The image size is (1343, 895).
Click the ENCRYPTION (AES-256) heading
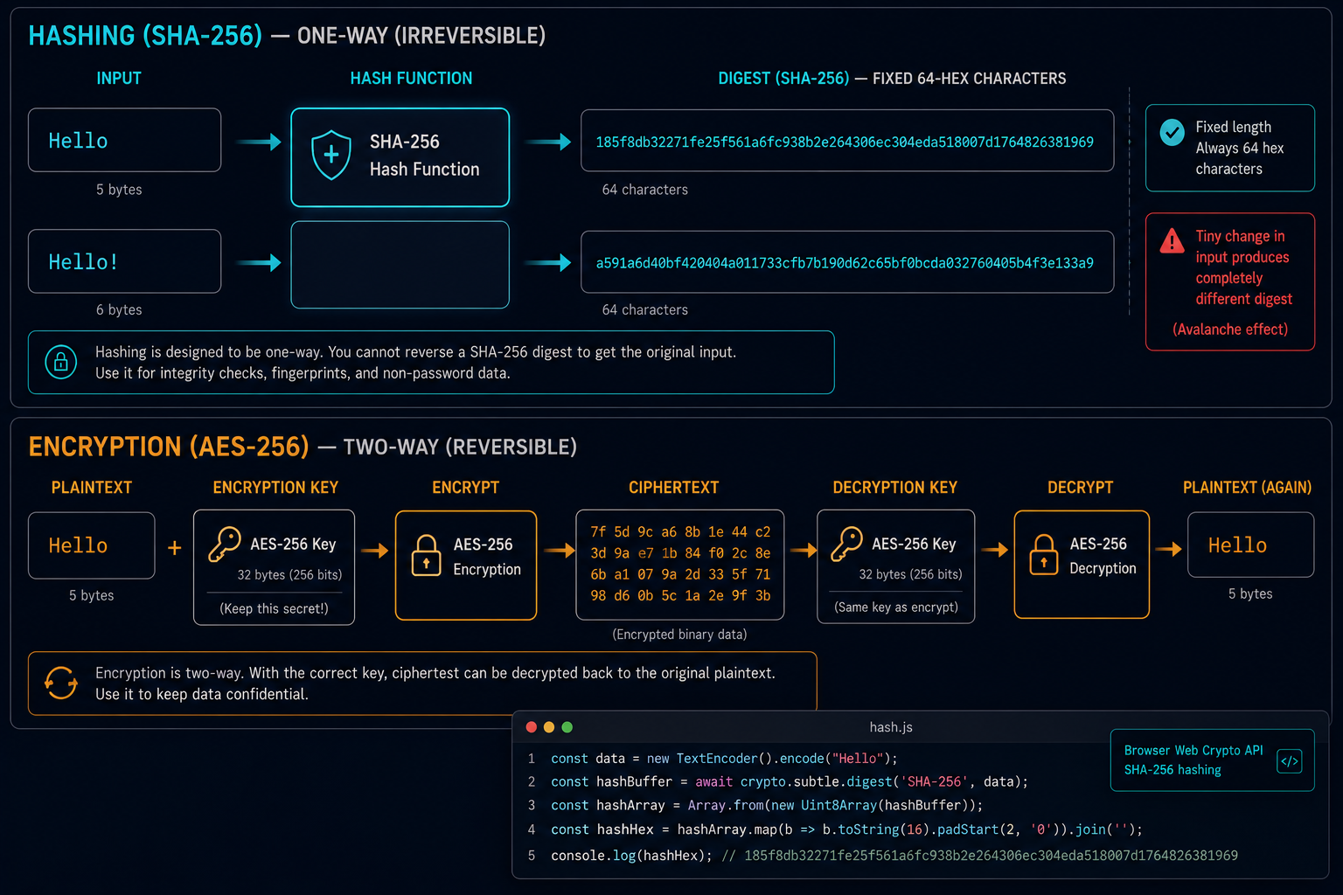pos(169,447)
